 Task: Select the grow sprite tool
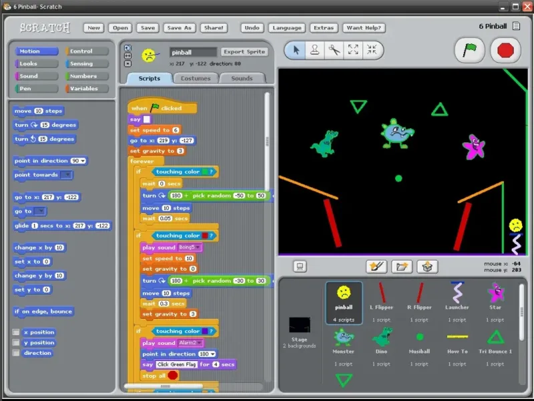pos(353,50)
